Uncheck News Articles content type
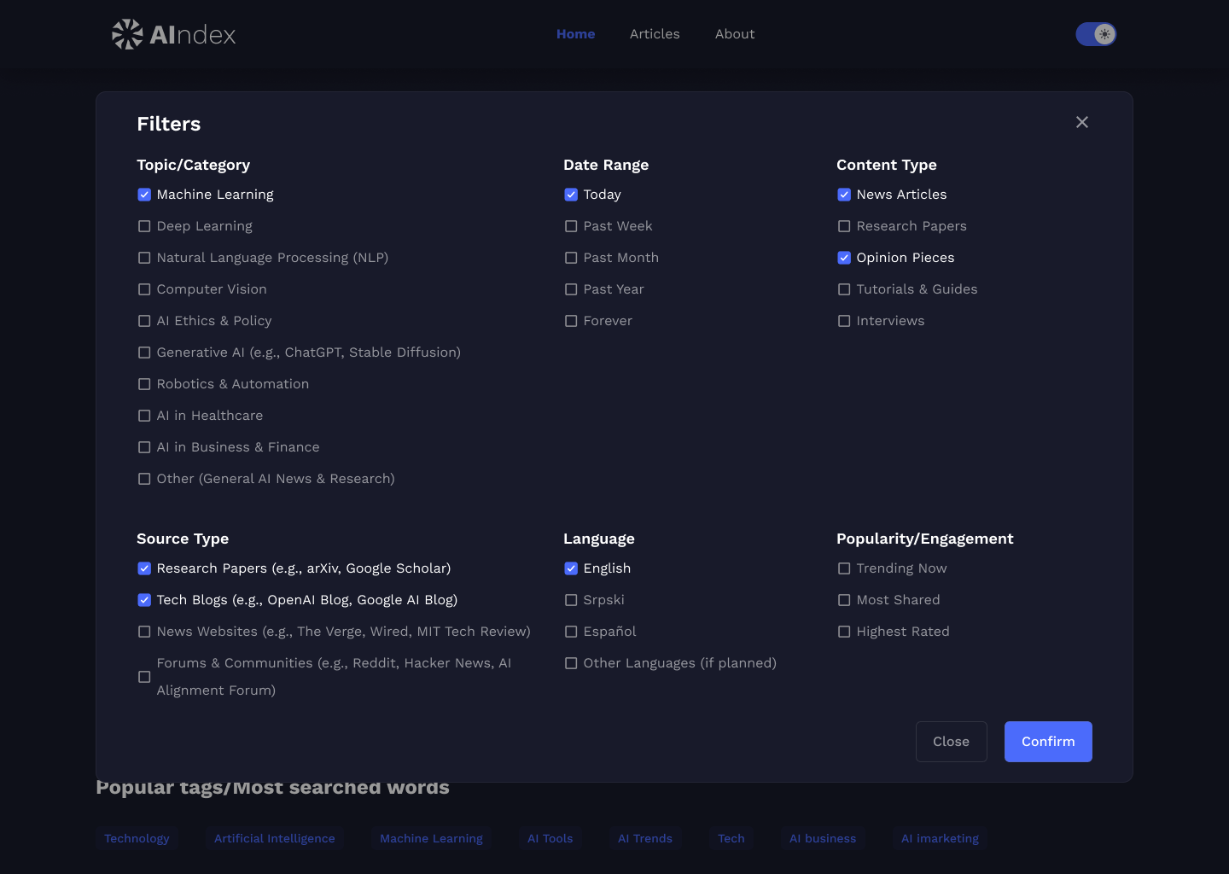 (x=844, y=195)
